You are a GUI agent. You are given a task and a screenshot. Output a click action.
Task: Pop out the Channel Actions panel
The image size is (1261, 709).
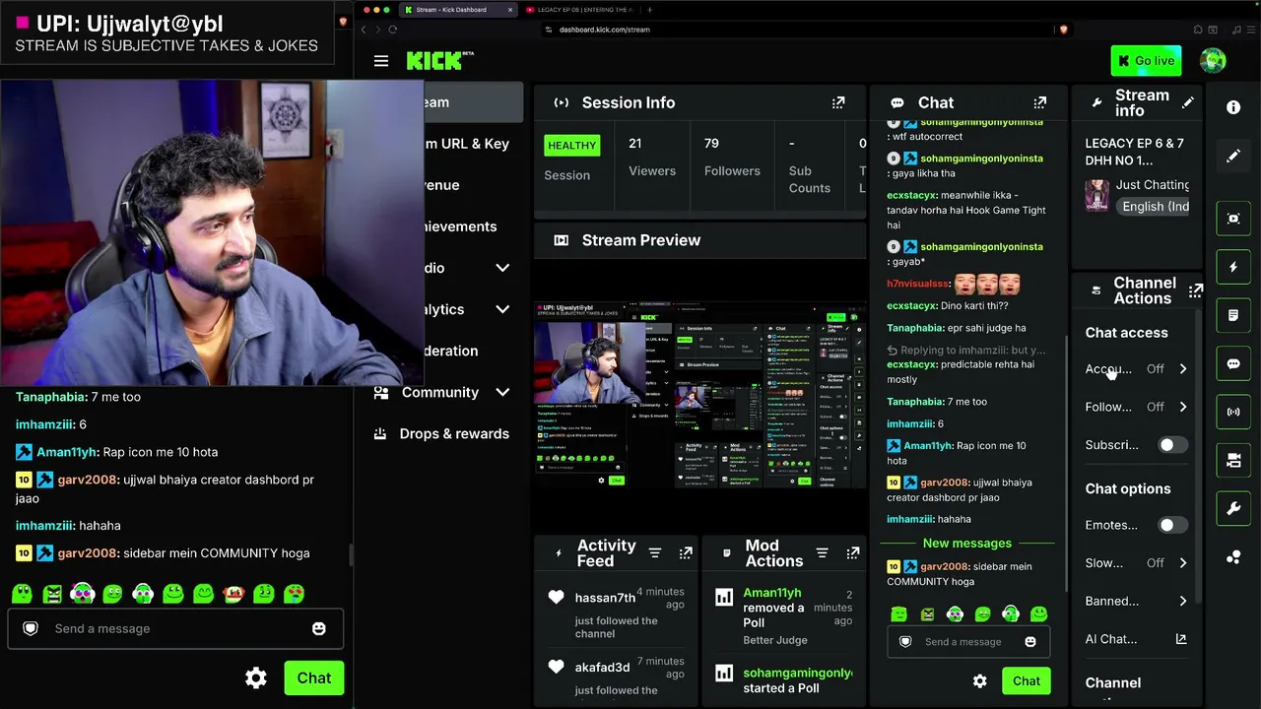click(x=1195, y=290)
